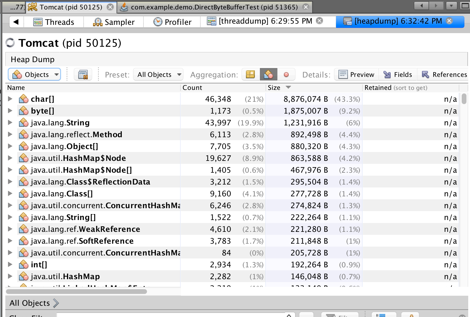The image size is (470, 317).
Task: Click the WeakReference class icon
Action: [23, 229]
